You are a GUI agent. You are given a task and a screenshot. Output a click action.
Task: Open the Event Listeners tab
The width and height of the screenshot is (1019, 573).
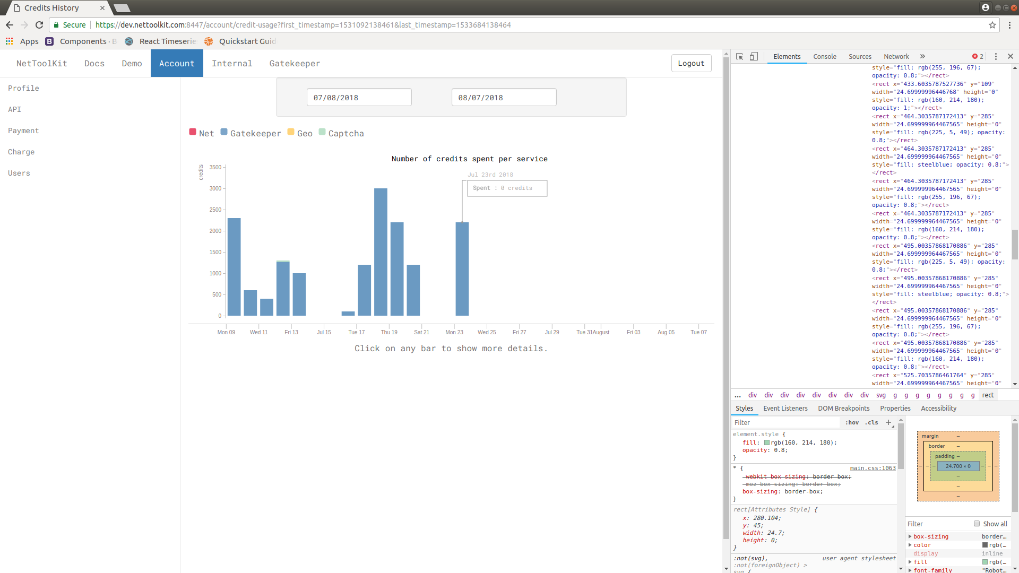click(x=785, y=409)
